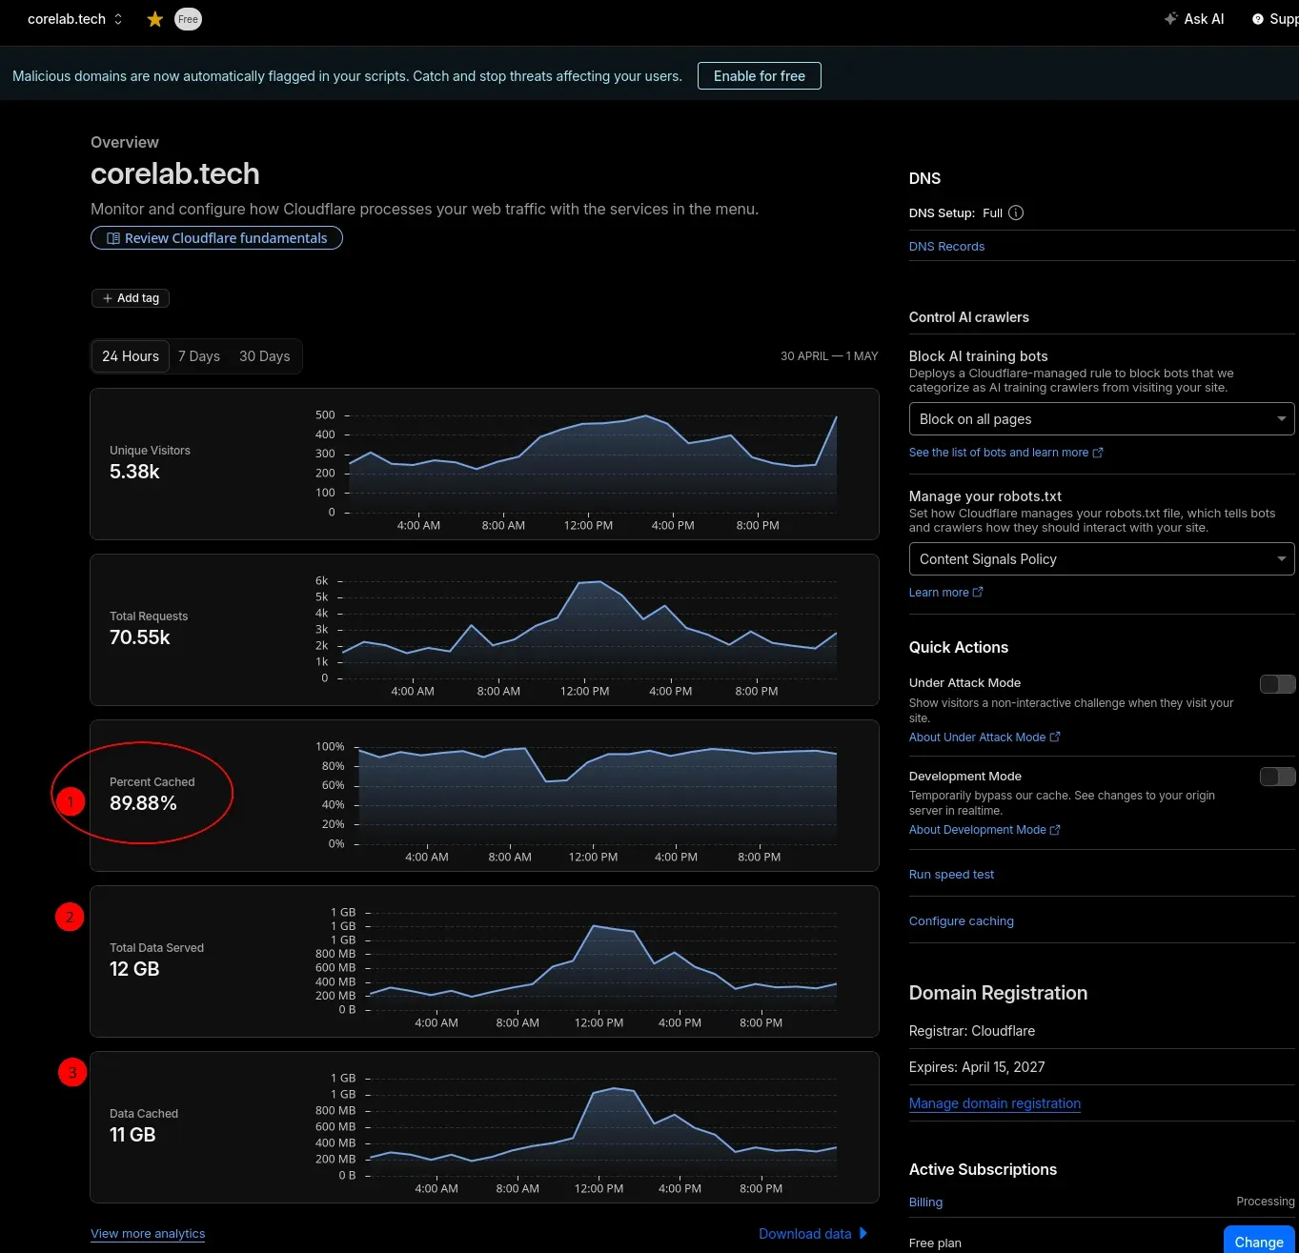The height and width of the screenshot is (1253, 1299).
Task: Open the corelab.tech domain switcher chevron
Action: 118,19
